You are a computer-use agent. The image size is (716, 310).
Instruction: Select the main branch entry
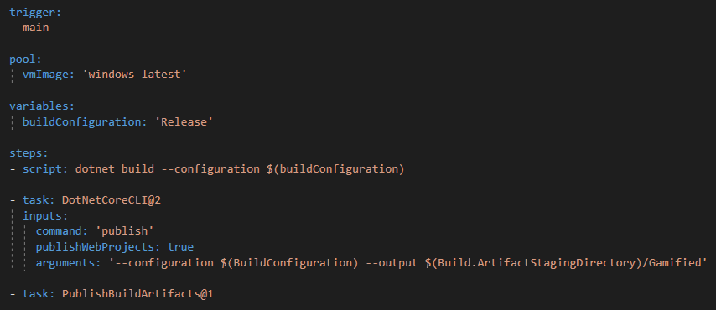[35, 28]
